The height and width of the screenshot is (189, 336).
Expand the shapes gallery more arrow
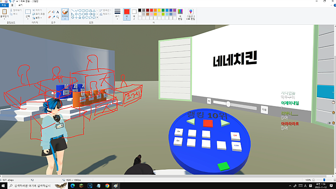click(x=97, y=18)
